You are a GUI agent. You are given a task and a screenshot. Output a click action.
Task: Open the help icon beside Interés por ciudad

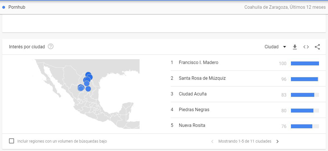pos(51,46)
